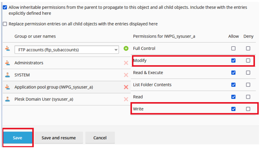The width and height of the screenshot is (263, 149).
Task: Click the Cancel button
Action: click(x=100, y=138)
